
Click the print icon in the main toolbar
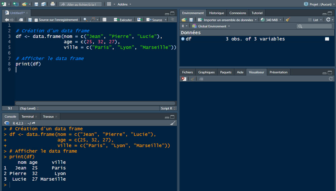53,4
